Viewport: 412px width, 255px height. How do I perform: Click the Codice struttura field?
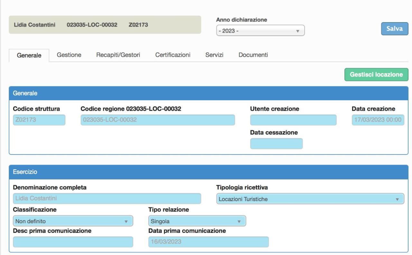(39, 120)
